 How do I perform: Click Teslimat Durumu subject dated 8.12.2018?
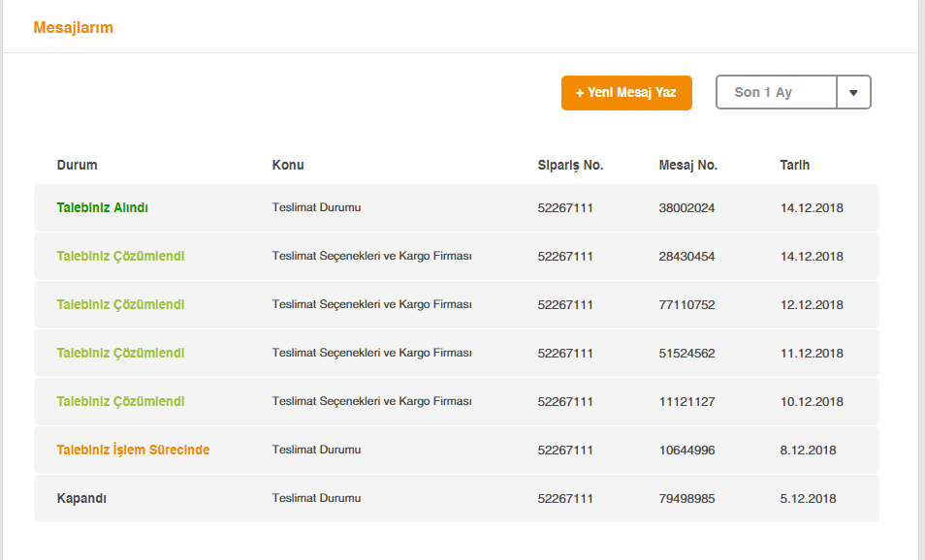coord(316,450)
